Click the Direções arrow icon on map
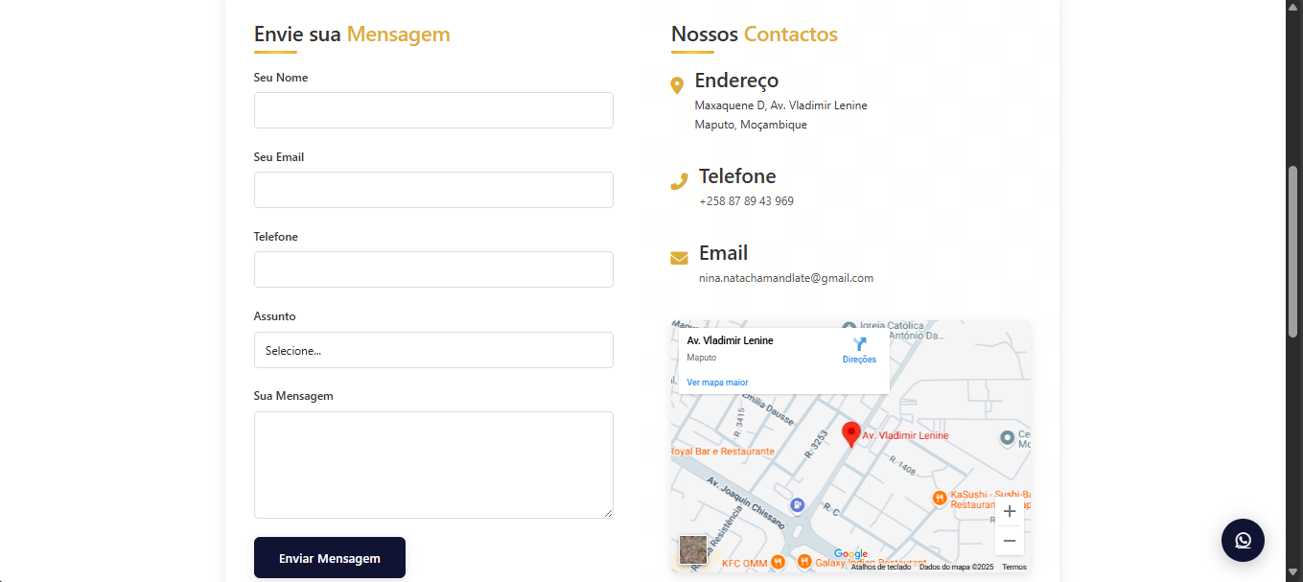This screenshot has width=1303, height=582. (859, 344)
